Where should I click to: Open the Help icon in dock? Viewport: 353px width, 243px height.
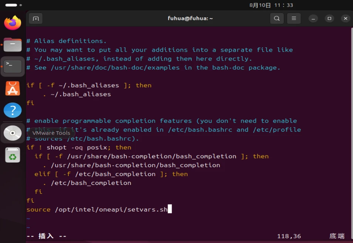(x=13, y=110)
